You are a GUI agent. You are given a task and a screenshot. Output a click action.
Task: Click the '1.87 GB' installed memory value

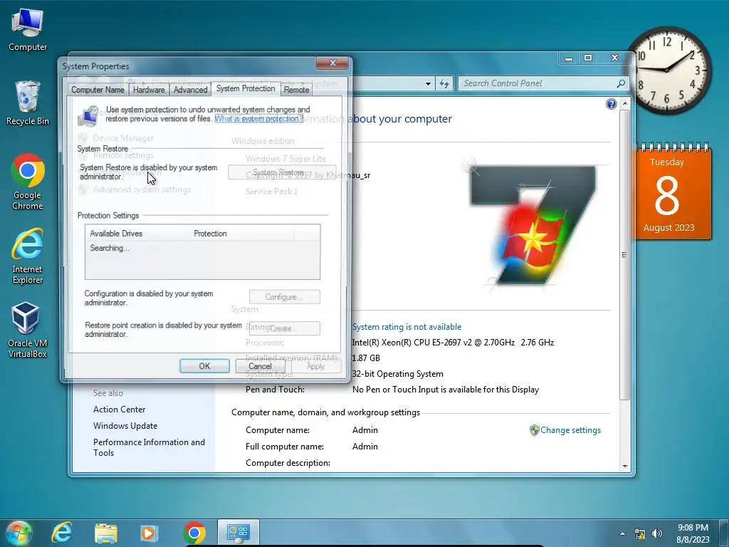tap(366, 358)
